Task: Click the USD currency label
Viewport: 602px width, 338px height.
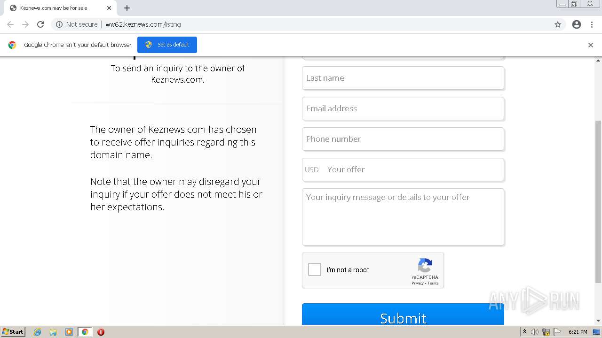Action: (312, 169)
